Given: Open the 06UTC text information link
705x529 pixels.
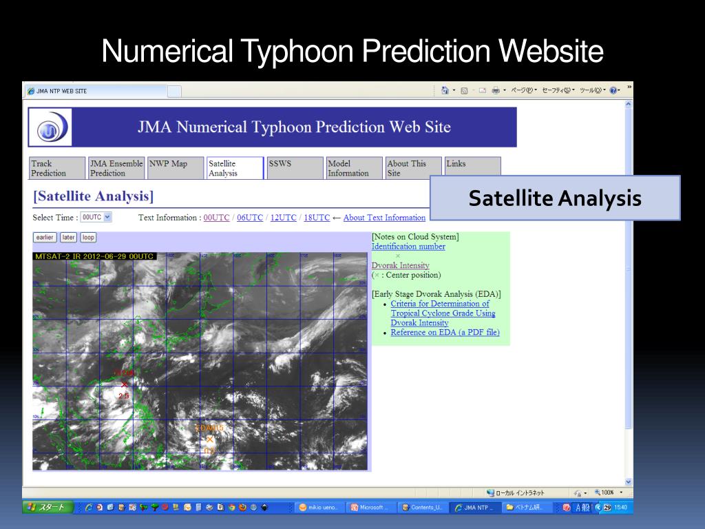Looking at the screenshot, I should pyautogui.click(x=250, y=218).
